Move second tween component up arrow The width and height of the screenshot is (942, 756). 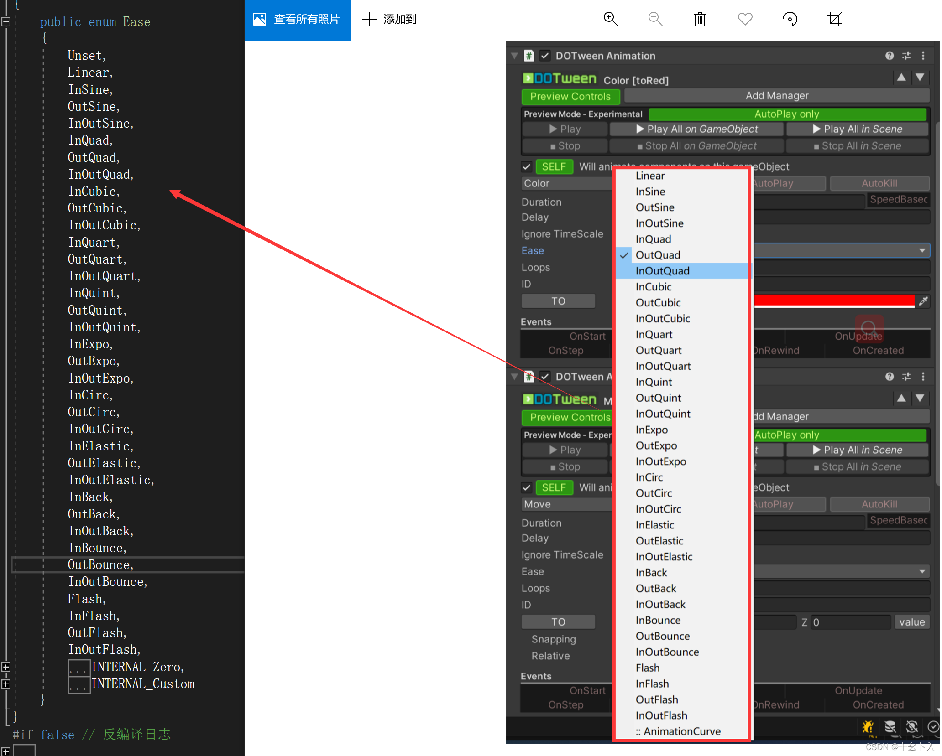pos(901,399)
